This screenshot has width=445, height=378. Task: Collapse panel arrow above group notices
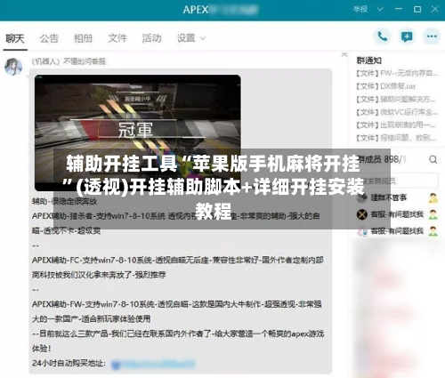pyautogui.click(x=344, y=54)
